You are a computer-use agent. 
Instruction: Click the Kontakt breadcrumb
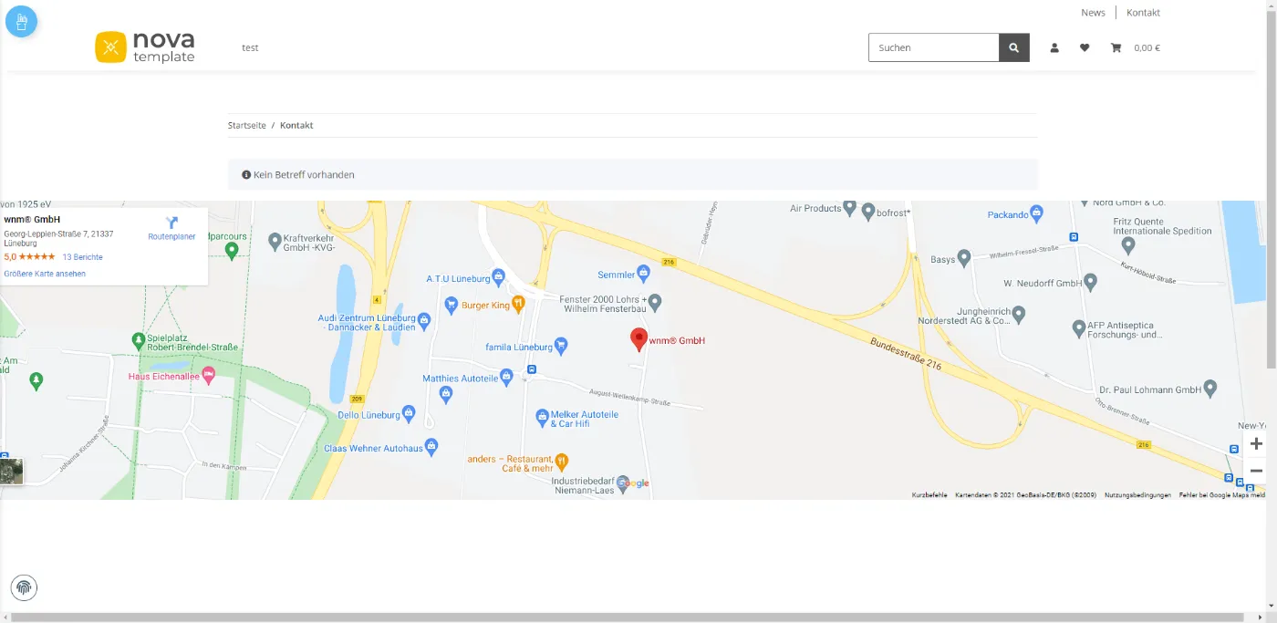(x=296, y=125)
